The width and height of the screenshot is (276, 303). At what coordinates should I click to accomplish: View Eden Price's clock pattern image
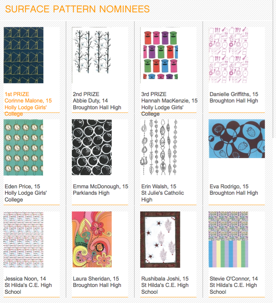coord(23,147)
